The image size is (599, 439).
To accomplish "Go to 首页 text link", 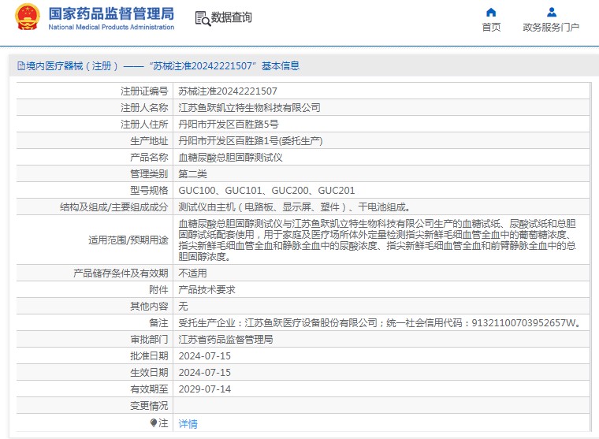I will 491,27.
